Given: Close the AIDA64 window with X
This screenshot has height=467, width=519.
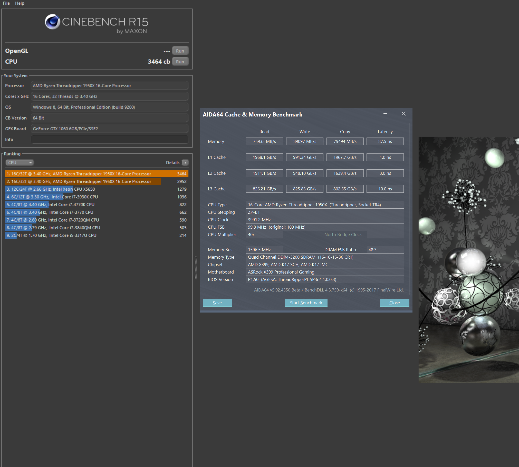Looking at the screenshot, I should [403, 114].
